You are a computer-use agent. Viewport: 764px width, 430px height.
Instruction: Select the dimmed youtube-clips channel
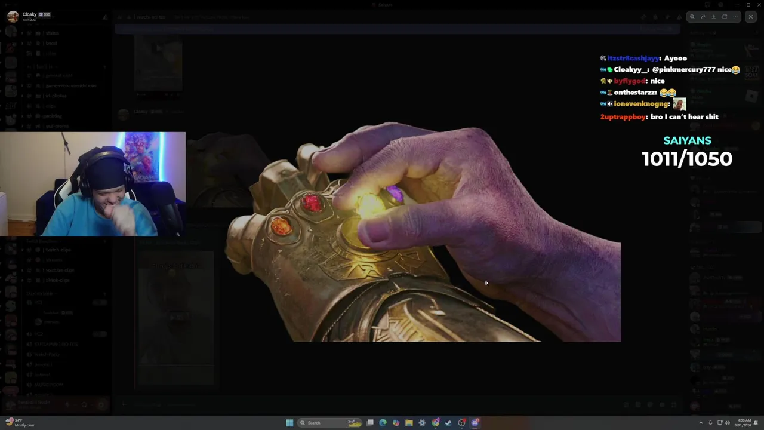[x=60, y=270]
